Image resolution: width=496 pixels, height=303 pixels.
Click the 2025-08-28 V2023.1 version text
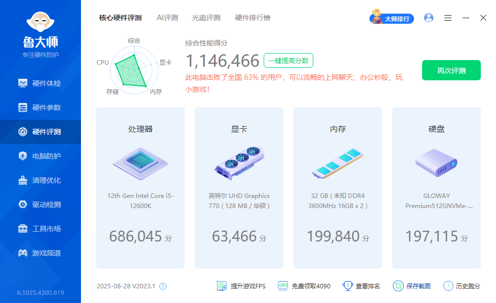[x=126, y=286]
